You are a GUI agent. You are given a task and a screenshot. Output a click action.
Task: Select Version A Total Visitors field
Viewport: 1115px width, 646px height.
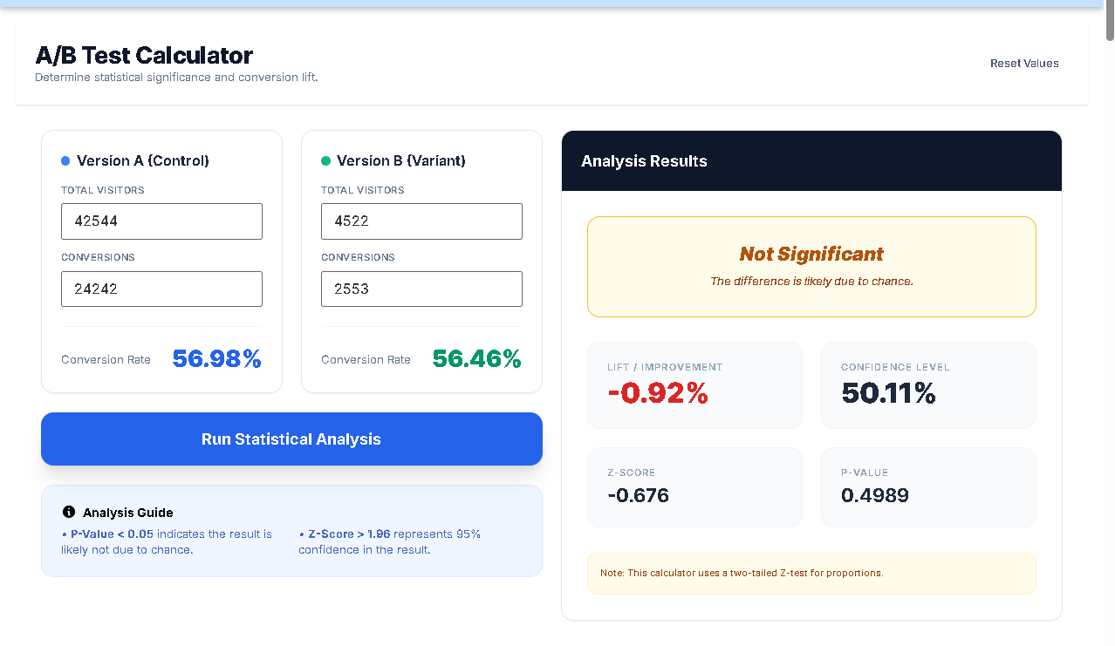tap(161, 221)
